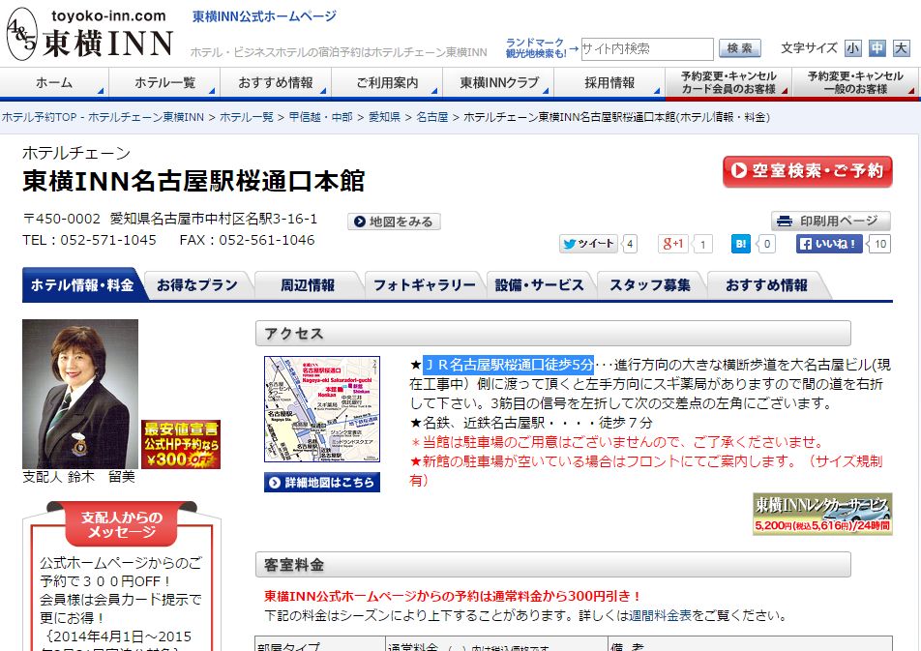Click the 週間料金表 link

[x=660, y=615]
